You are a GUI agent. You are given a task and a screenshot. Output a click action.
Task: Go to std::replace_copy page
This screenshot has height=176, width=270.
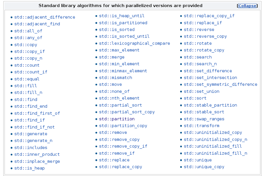pos(120,167)
